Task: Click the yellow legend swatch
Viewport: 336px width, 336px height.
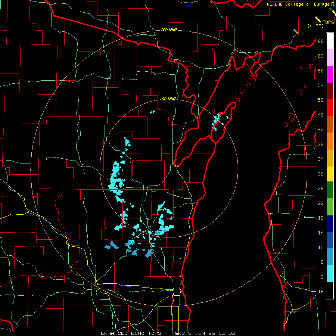Action: [330, 174]
